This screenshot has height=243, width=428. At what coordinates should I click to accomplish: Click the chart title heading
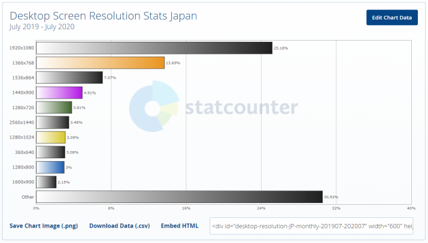(x=104, y=15)
